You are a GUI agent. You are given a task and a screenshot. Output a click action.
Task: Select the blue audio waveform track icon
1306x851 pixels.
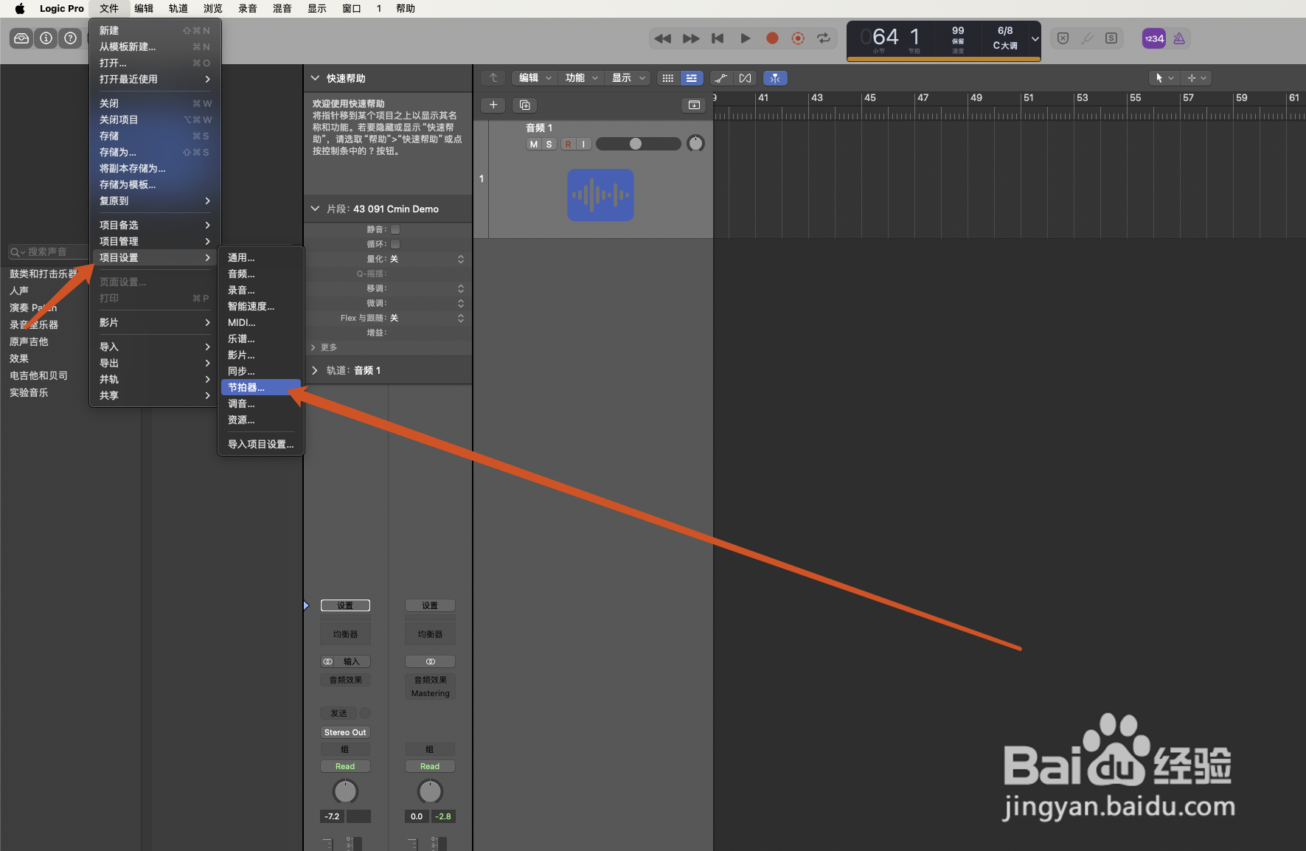pos(600,195)
